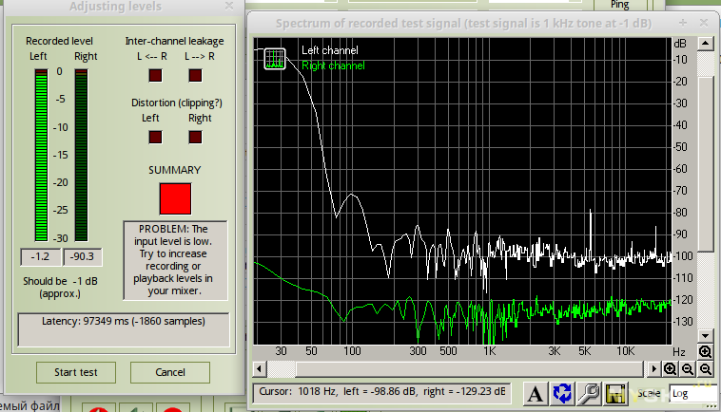Close the Adjusting levels dialog
721x412 pixels.
coord(229,6)
